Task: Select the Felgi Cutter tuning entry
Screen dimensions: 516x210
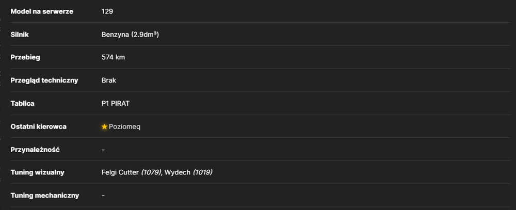Action: [120, 172]
